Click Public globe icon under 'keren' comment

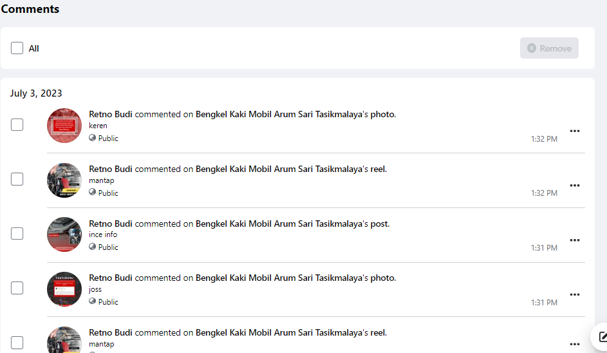pyautogui.click(x=92, y=138)
